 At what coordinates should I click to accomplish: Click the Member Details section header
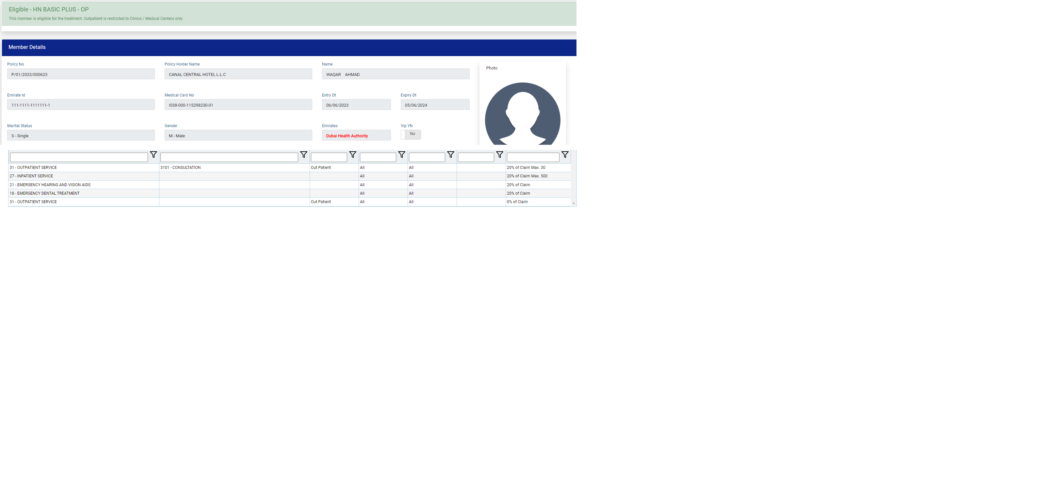click(x=27, y=47)
